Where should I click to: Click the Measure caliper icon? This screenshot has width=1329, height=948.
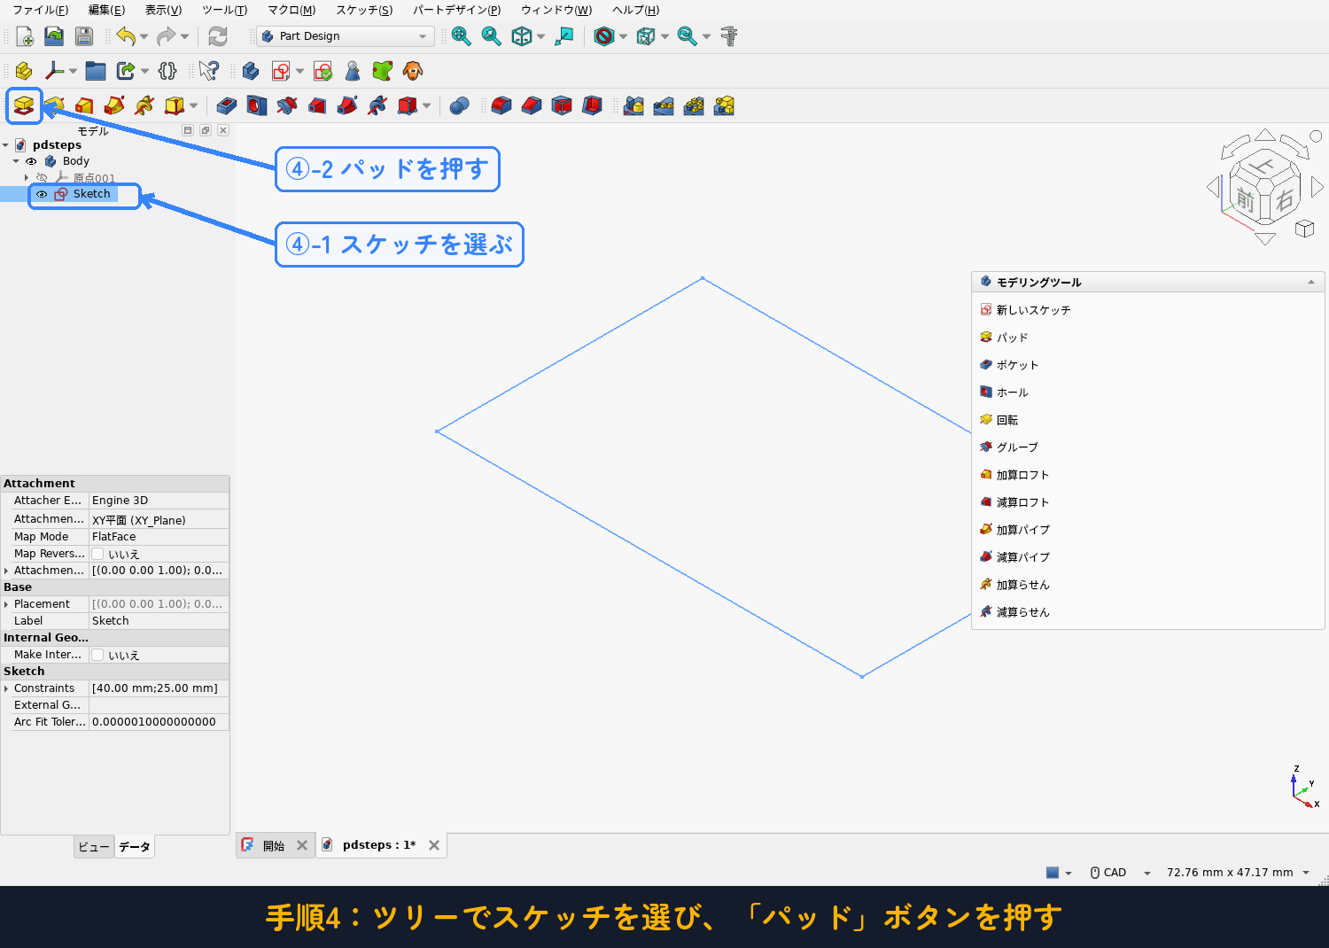[729, 36]
